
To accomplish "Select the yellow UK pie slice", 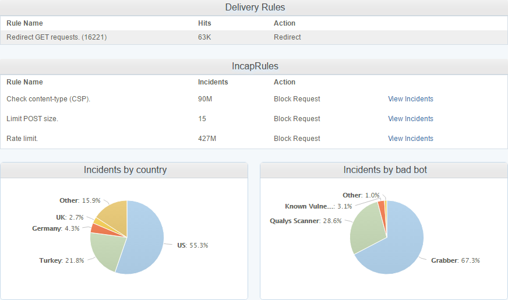I will [99, 222].
